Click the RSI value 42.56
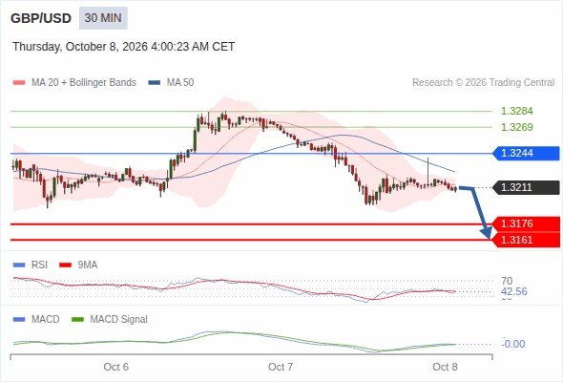The width and height of the screenshot is (563, 382). click(x=514, y=291)
